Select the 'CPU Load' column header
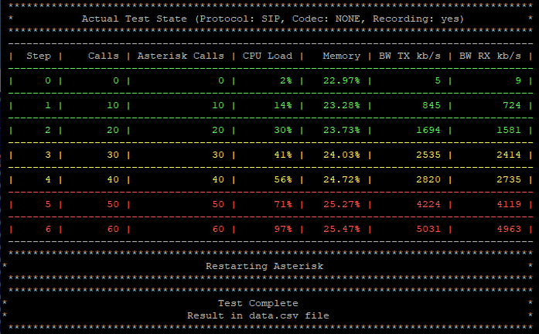Viewport: 539px width, 334px height. (x=268, y=56)
